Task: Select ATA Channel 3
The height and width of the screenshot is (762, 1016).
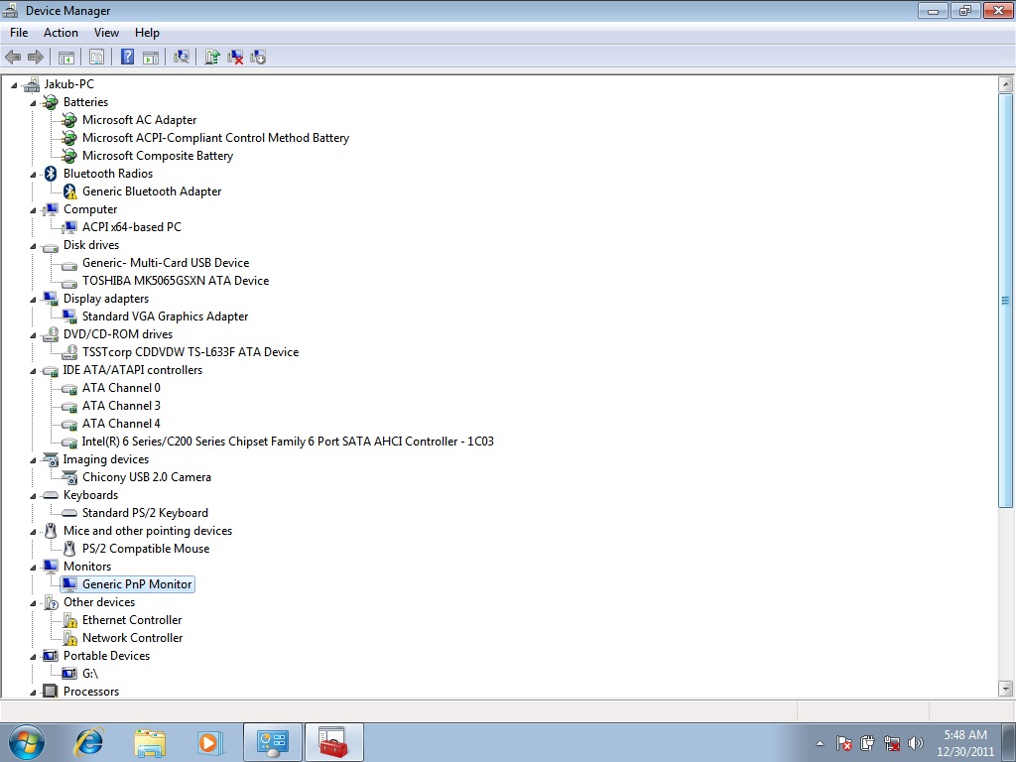Action: coord(121,406)
